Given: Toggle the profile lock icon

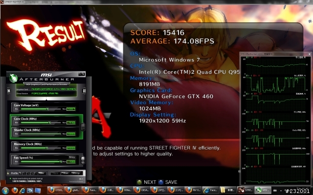Looking at the screenshot, I should pyautogui.click(x=8, y=173).
